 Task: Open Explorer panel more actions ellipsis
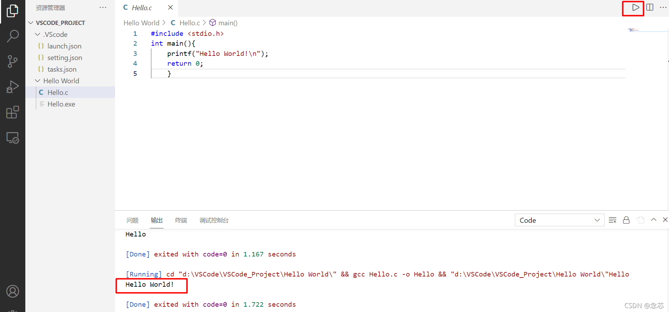(x=103, y=7)
